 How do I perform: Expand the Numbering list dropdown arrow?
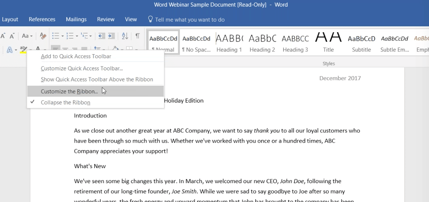(77, 36)
